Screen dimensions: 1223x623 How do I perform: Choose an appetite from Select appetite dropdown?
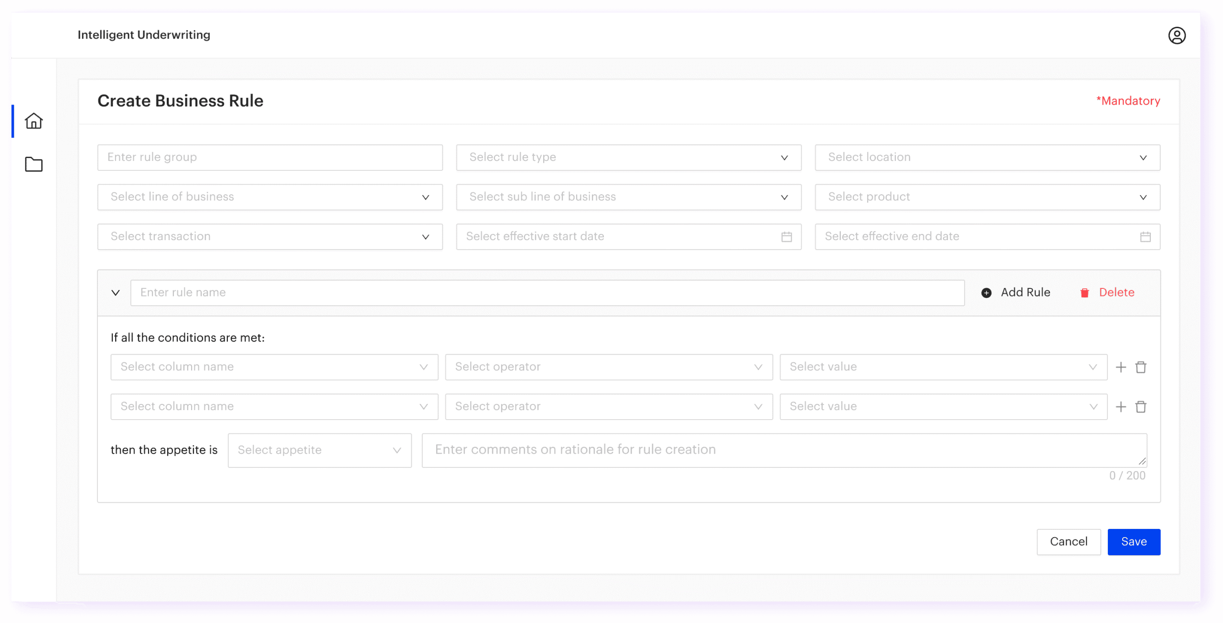[x=319, y=450]
